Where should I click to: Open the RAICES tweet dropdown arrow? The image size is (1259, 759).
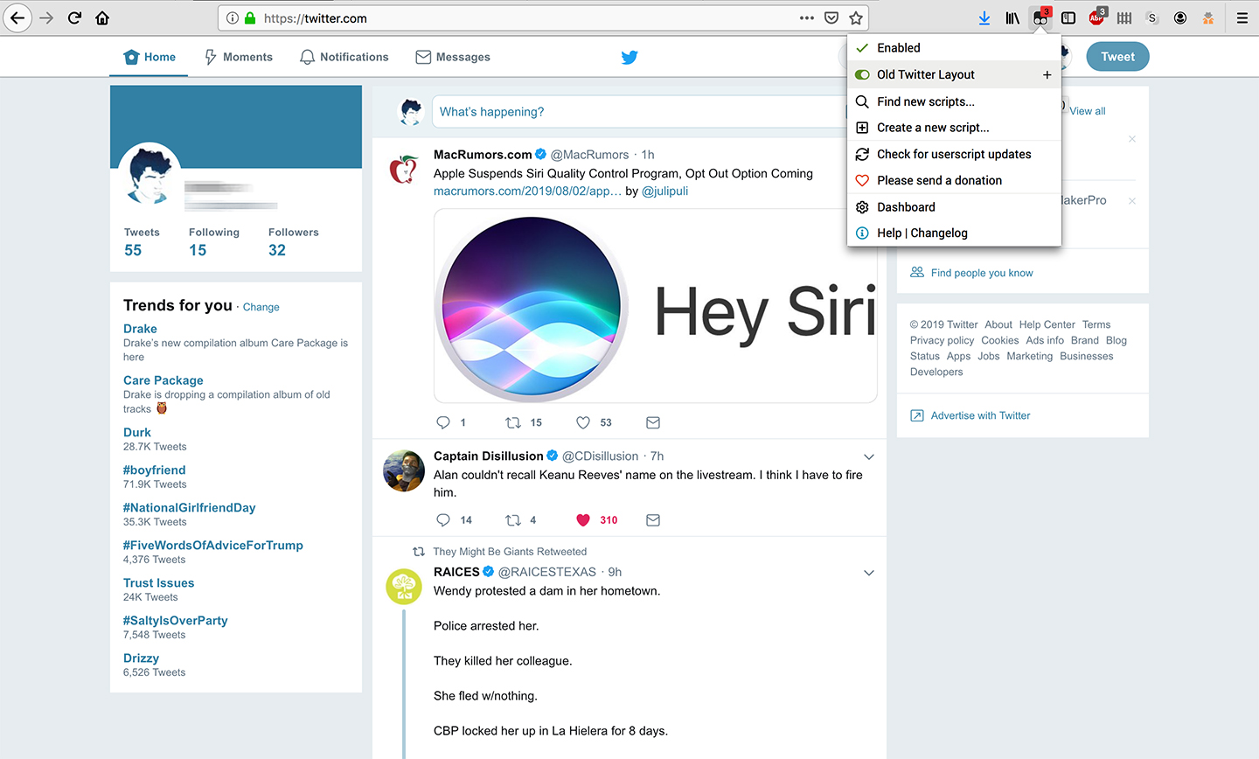pyautogui.click(x=868, y=573)
